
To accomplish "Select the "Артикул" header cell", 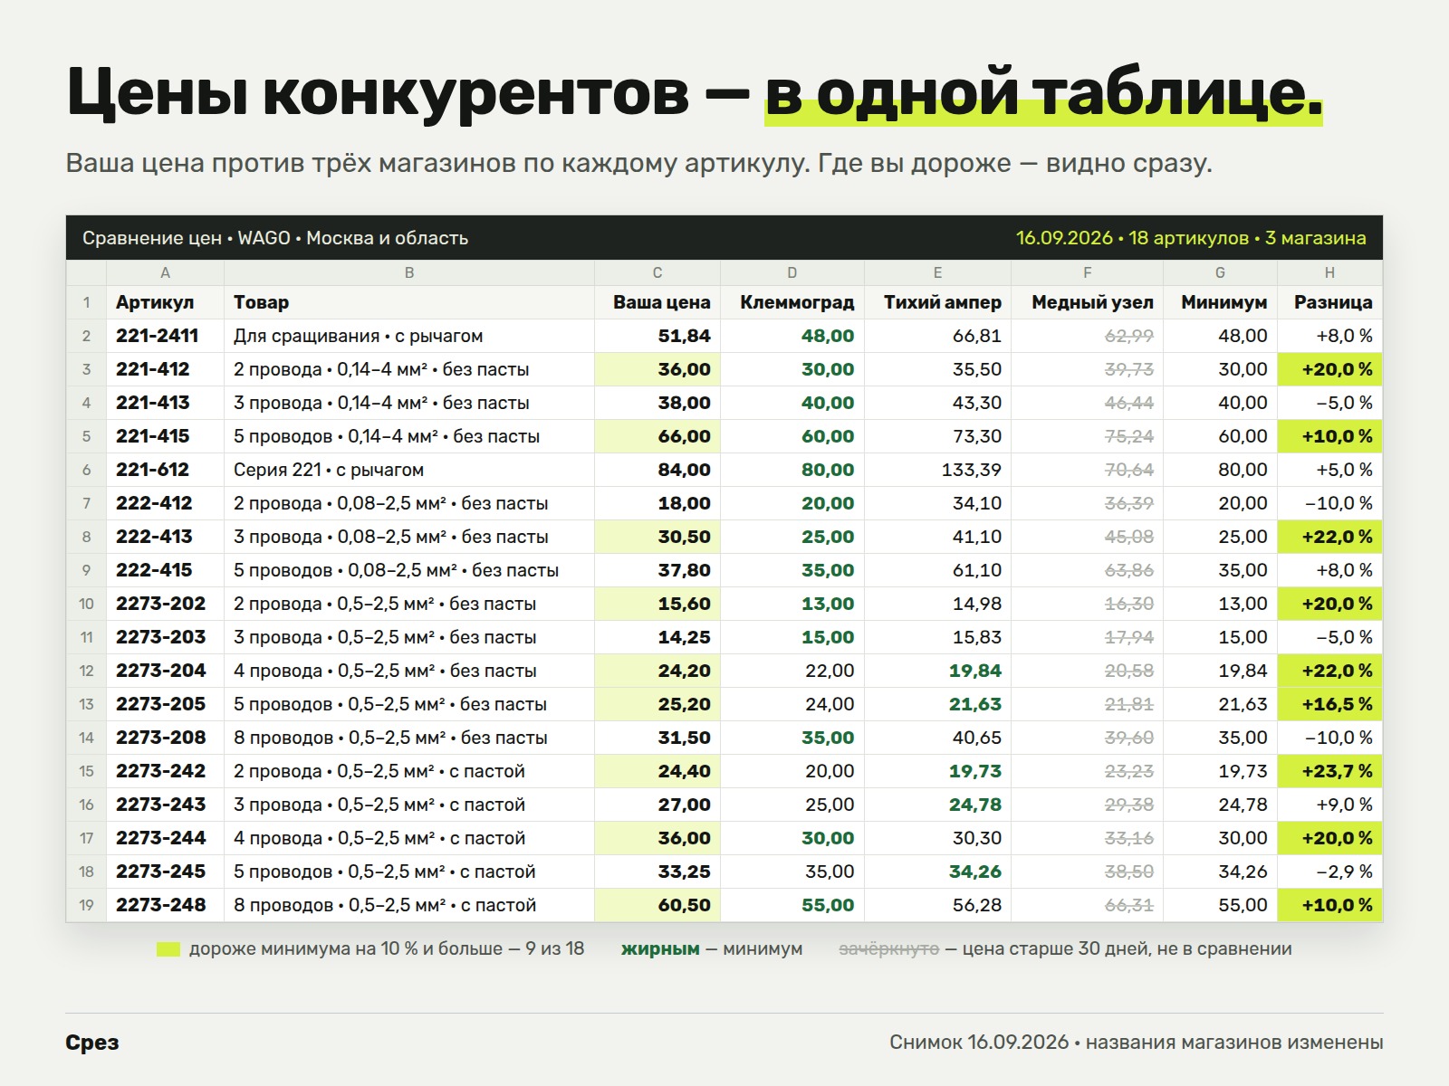I will pos(165,302).
